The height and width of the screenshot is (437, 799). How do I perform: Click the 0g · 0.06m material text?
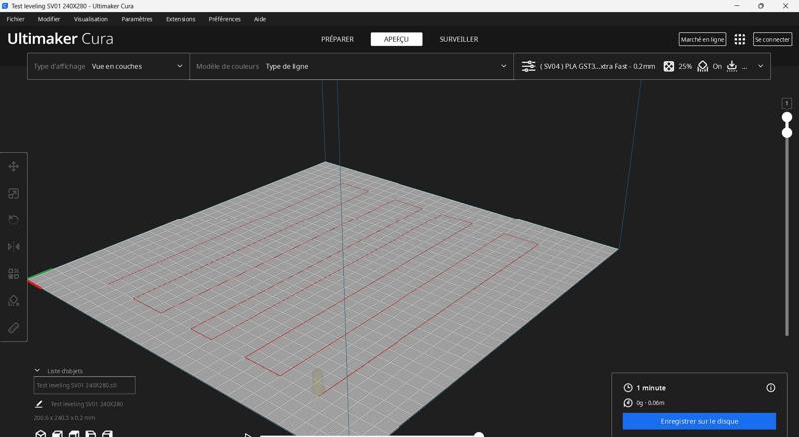651,403
